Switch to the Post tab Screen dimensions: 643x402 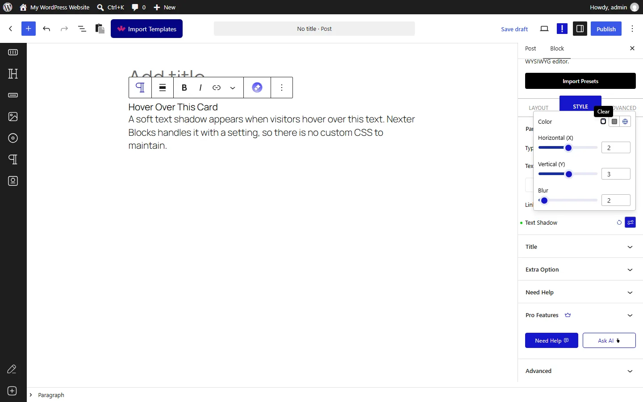coord(530,48)
